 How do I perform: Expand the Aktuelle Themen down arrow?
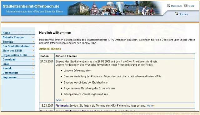coord(33,37)
